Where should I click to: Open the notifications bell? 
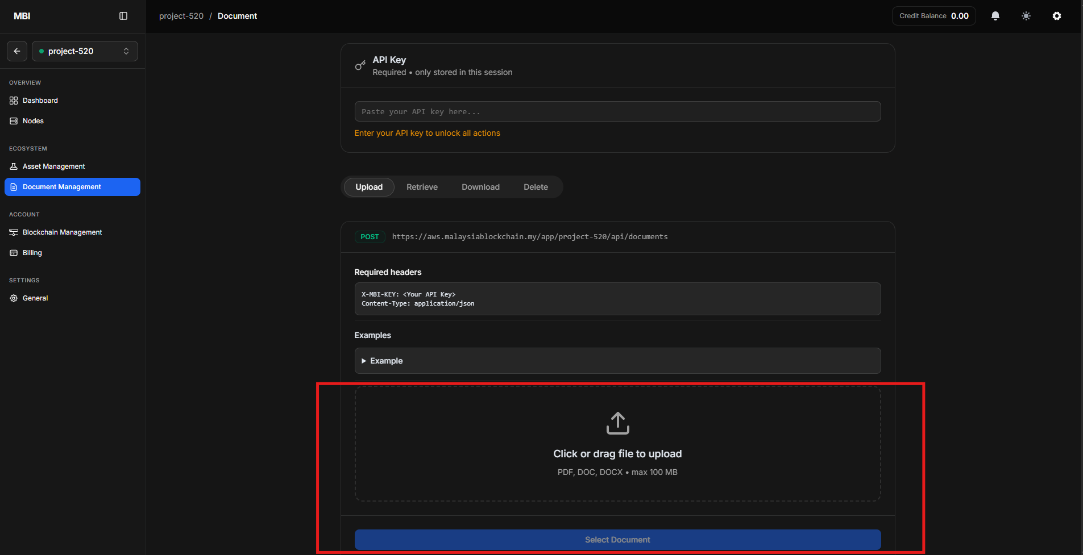pyautogui.click(x=994, y=15)
